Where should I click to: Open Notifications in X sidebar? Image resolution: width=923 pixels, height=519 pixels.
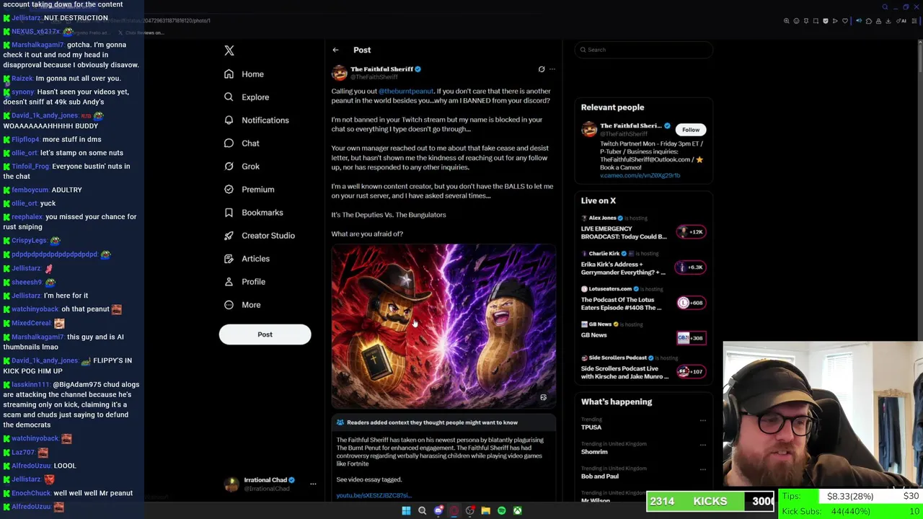pyautogui.click(x=257, y=120)
